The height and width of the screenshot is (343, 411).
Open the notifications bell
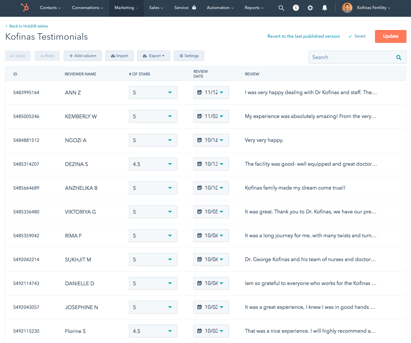[325, 8]
